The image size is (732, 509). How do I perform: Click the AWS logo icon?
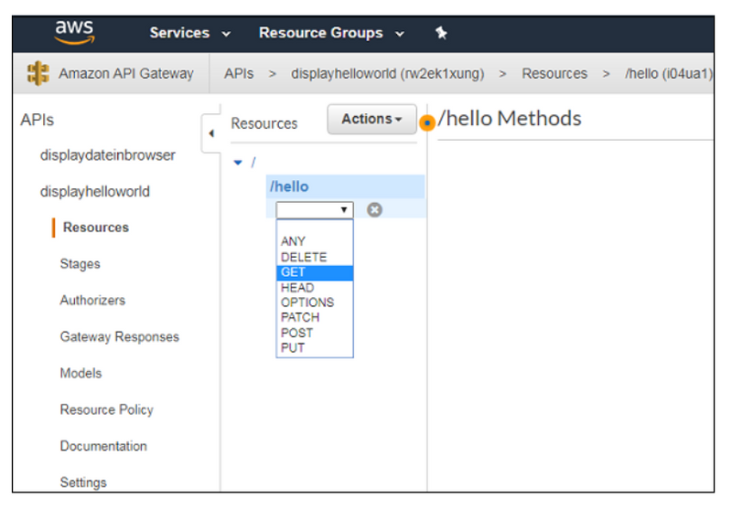73,33
